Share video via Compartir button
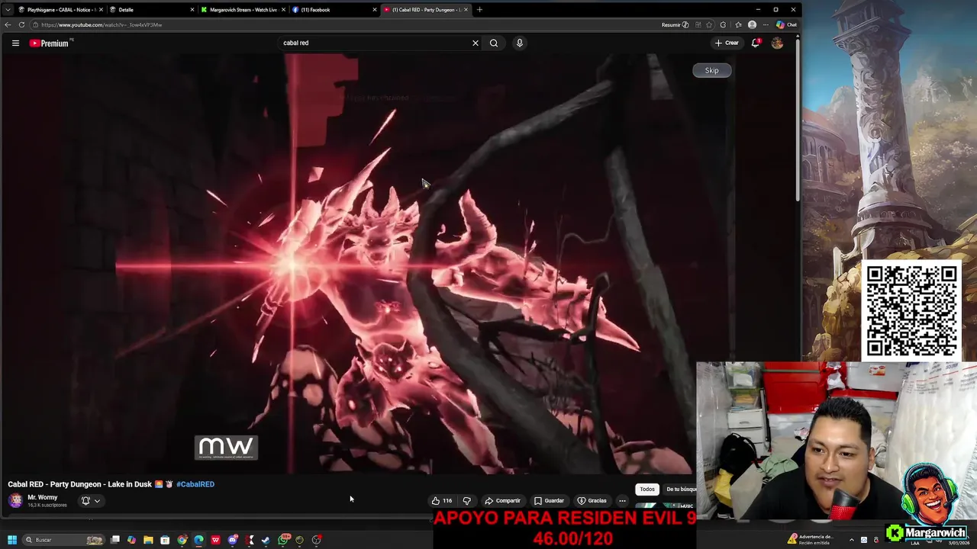This screenshot has height=549, width=977. click(502, 500)
